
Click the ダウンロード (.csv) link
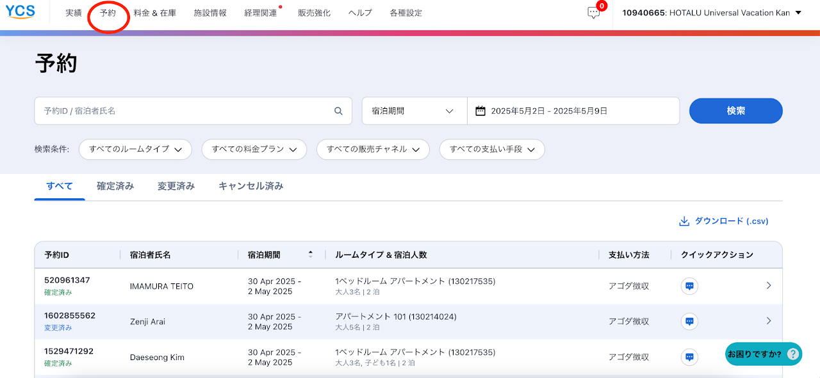tap(723, 221)
